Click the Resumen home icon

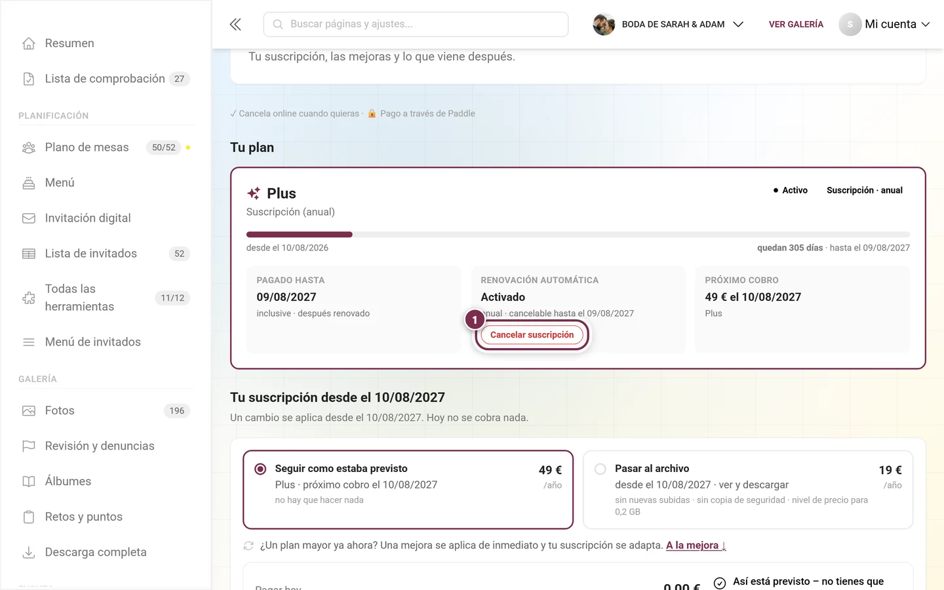(29, 43)
